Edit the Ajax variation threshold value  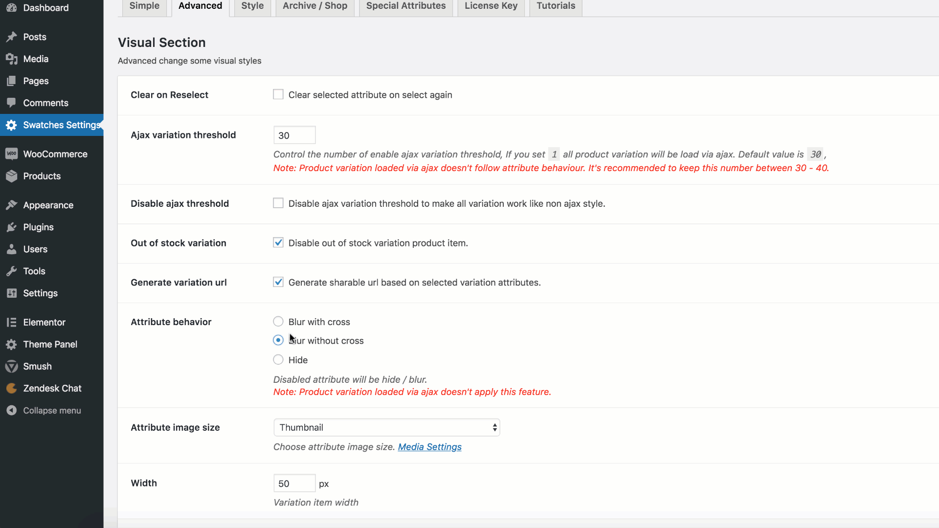[x=294, y=135]
